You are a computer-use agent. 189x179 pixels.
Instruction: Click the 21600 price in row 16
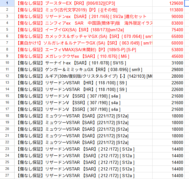point(177,103)
